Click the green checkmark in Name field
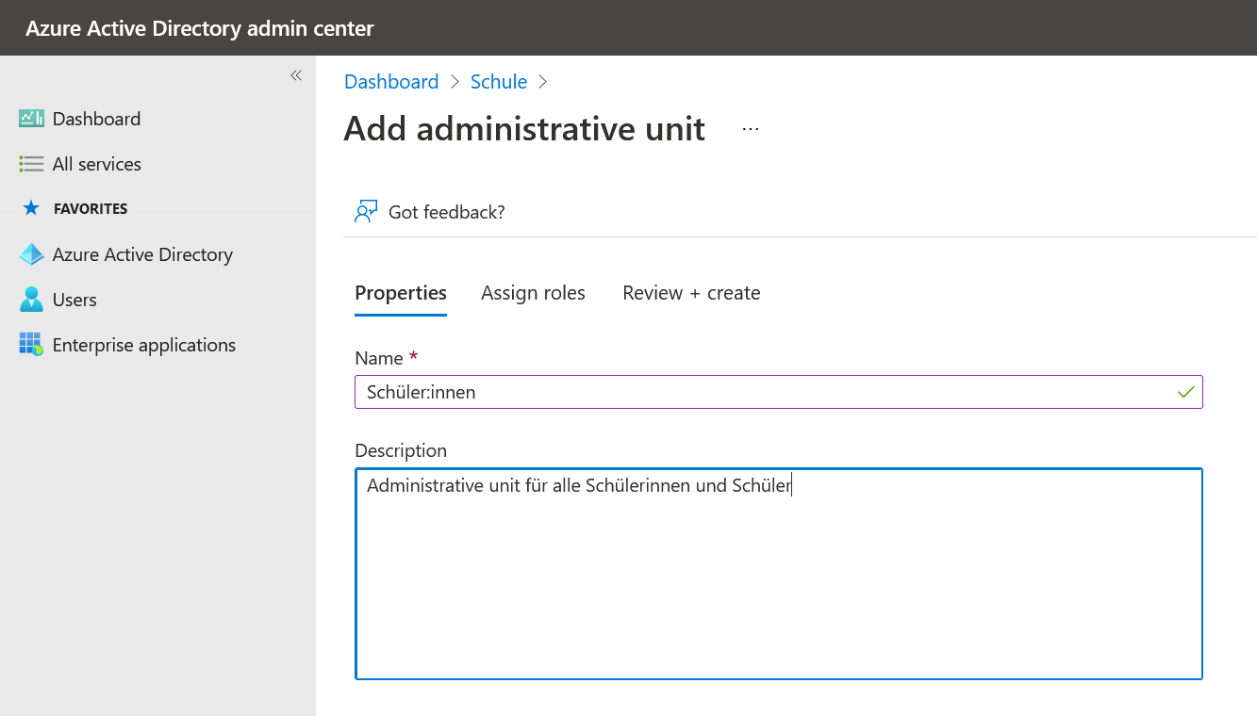1257x716 pixels. point(1186,393)
